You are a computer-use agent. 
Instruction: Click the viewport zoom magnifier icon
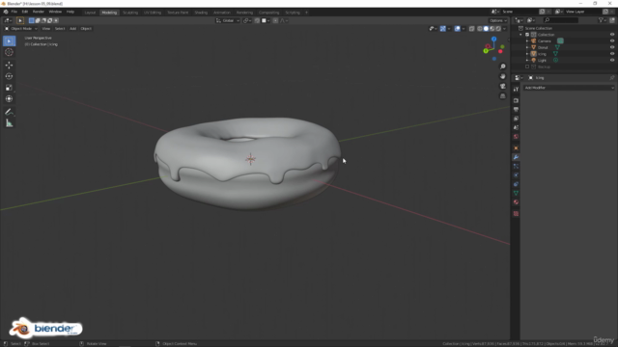click(x=502, y=67)
